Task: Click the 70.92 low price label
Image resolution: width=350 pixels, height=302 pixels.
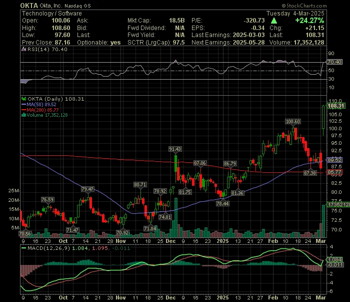Action: coord(122,232)
